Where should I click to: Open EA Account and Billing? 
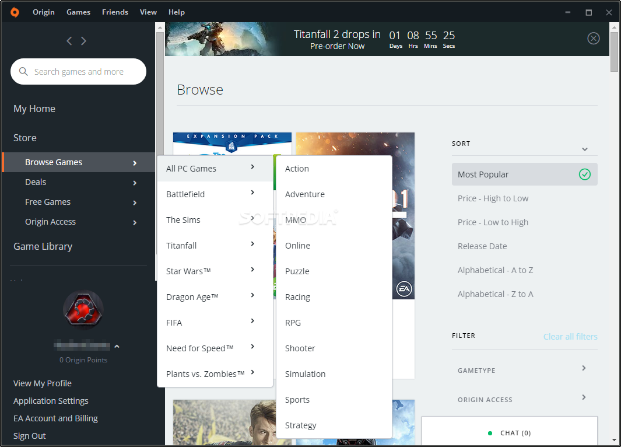tap(55, 418)
